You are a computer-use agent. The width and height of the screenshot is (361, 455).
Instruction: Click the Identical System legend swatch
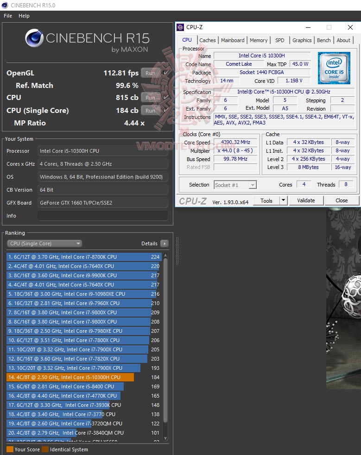click(x=45, y=449)
